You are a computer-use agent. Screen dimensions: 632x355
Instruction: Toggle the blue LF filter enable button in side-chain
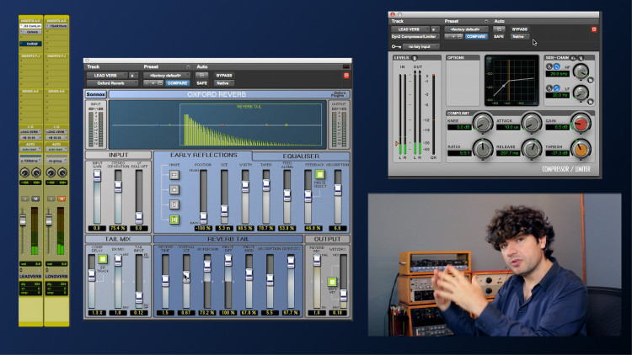tap(557, 87)
